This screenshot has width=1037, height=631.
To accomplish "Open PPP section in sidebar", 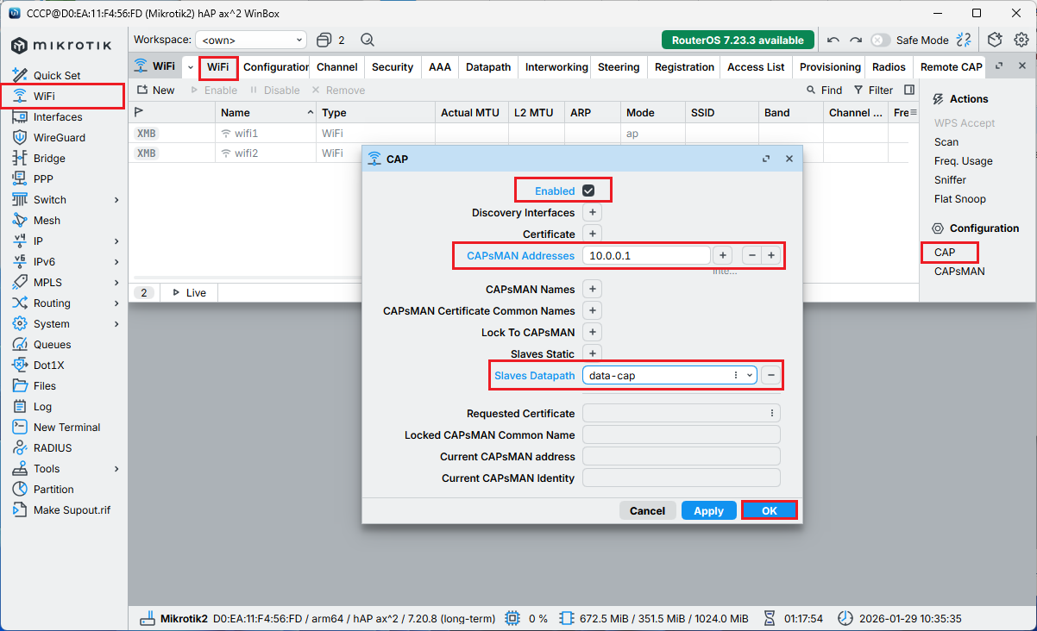I will (x=43, y=178).
